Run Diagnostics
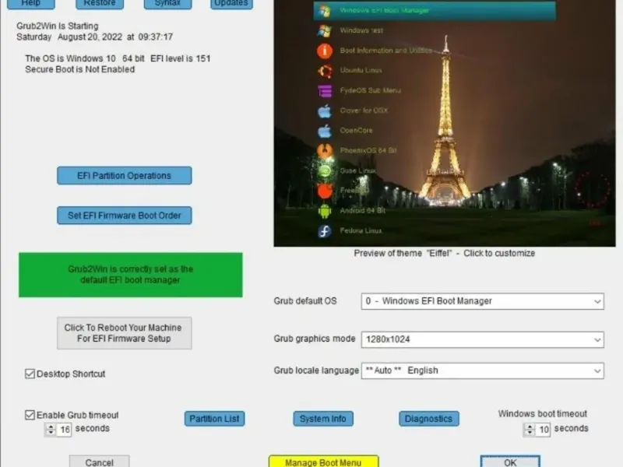The width and height of the screenshot is (623, 467). 429,419
